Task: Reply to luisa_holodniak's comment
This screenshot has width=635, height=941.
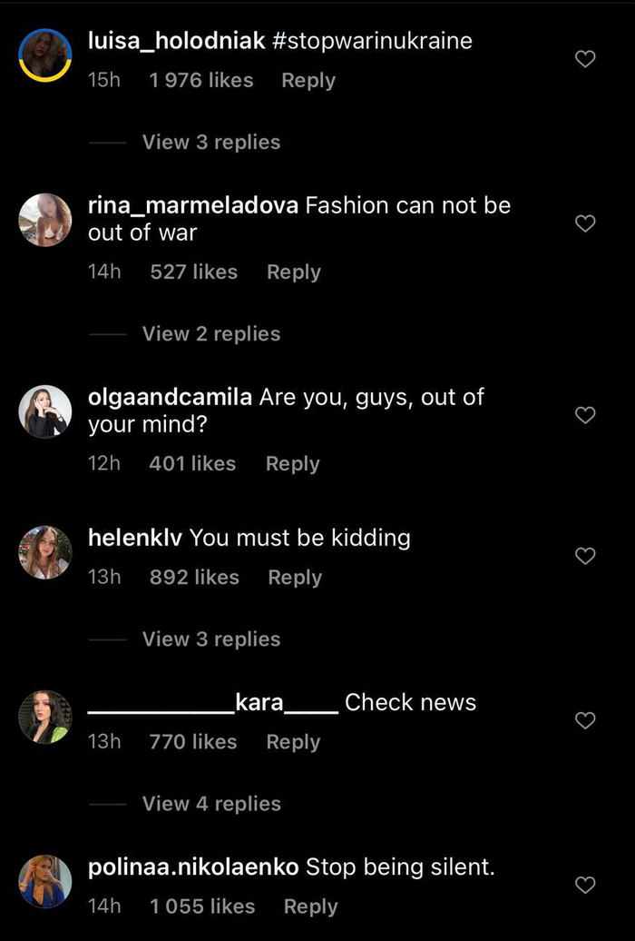Action: coord(308,80)
